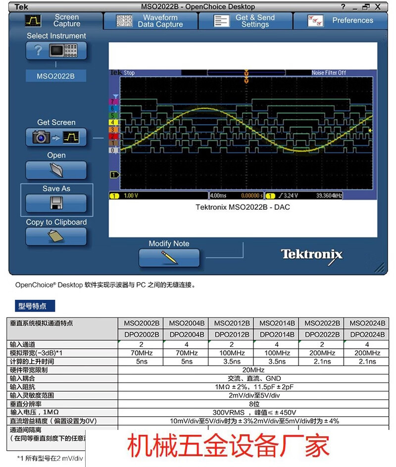Click the MSO2002B table header cell
This screenshot has width=396, height=467.
(142, 323)
